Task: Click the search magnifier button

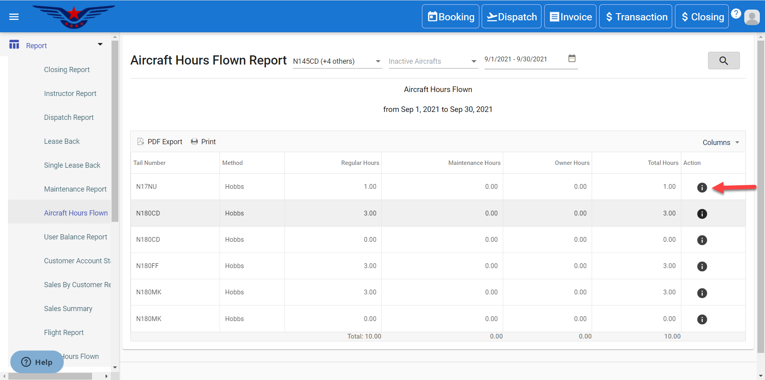Action: click(x=724, y=61)
